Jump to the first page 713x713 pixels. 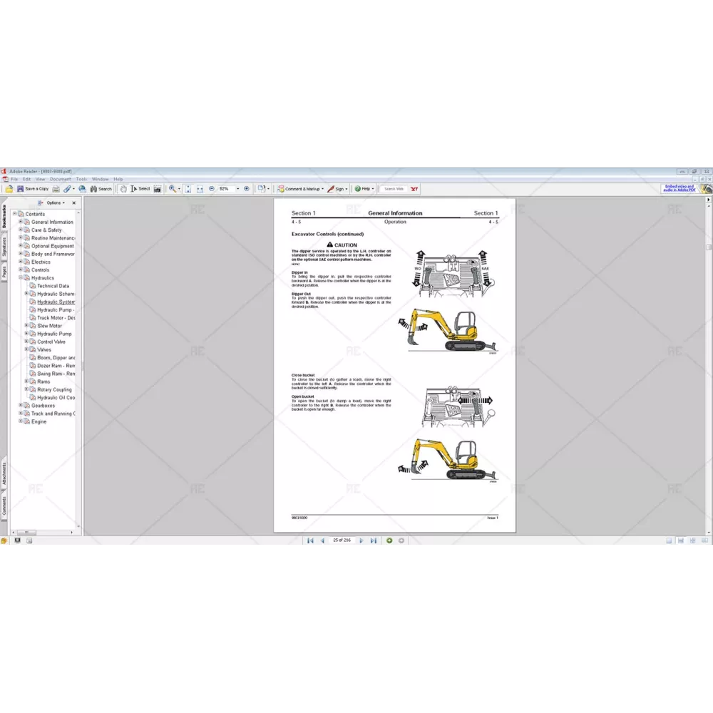tap(310, 540)
